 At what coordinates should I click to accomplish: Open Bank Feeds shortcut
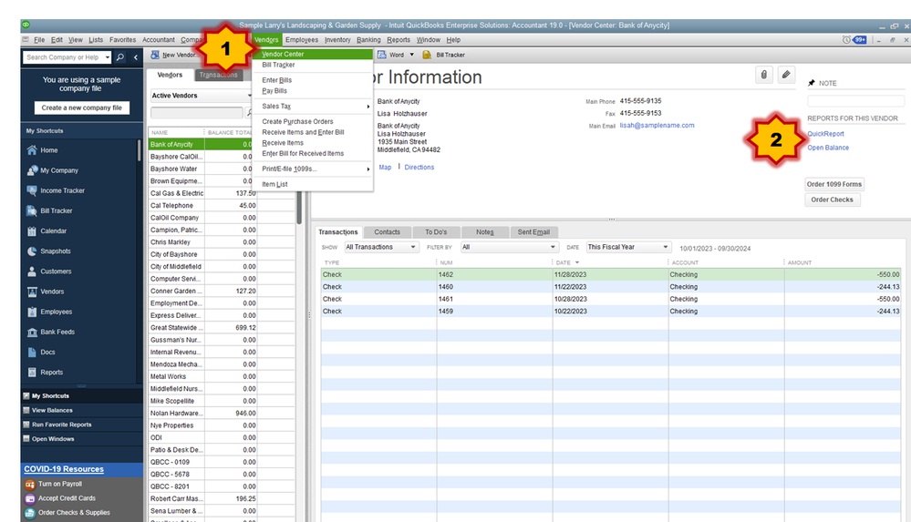pyautogui.click(x=57, y=333)
